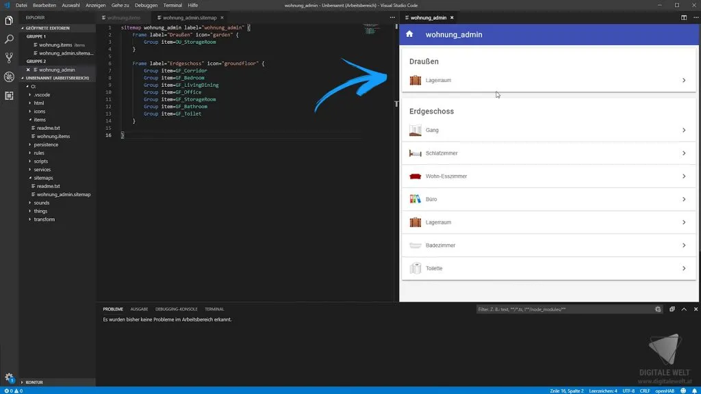
Task: Click the Badezimmer bathtub icon
Action: pyautogui.click(x=416, y=246)
